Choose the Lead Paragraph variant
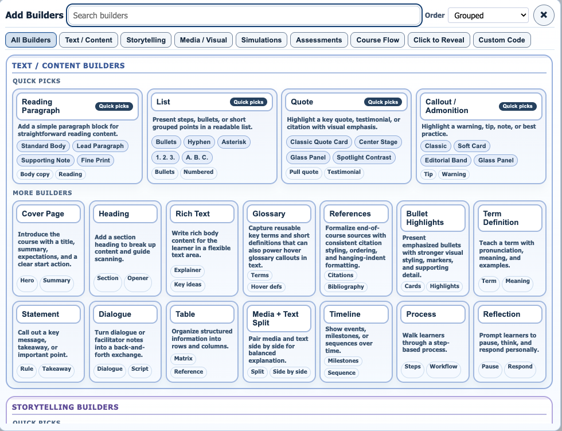The height and width of the screenshot is (431, 562). point(100,146)
